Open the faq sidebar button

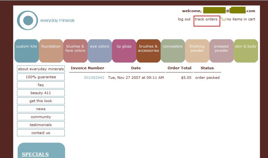(41, 85)
